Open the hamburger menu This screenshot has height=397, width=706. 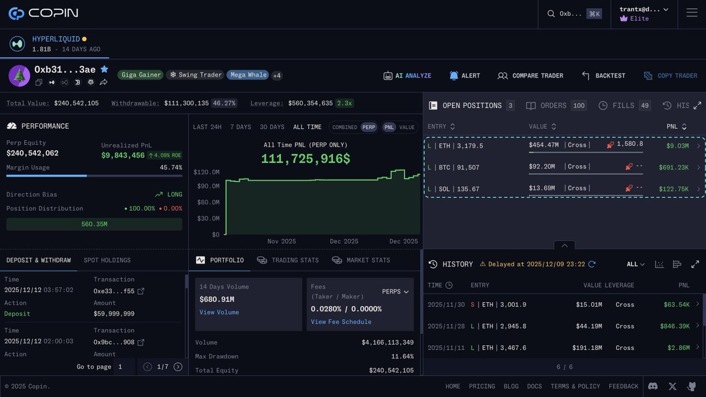pos(692,14)
